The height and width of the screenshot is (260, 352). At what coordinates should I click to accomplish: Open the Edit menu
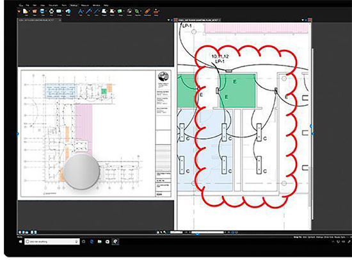(x=35, y=5)
